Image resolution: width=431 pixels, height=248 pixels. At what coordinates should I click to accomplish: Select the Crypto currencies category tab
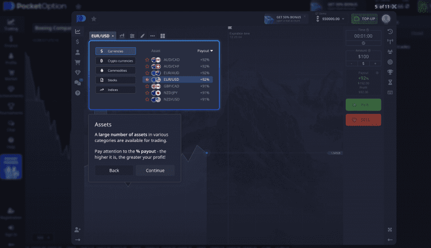coord(116,61)
